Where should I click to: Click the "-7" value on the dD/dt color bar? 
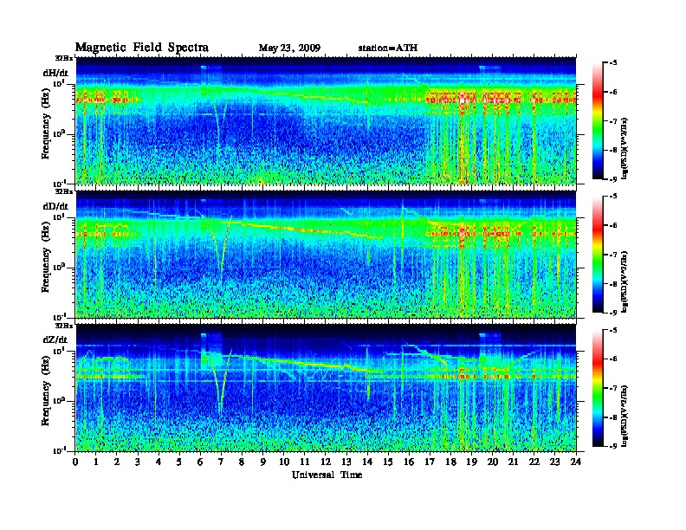[613, 255]
